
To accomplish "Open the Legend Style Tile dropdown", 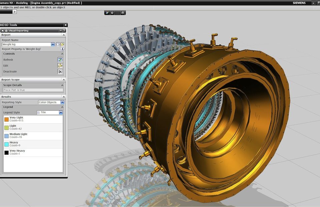I will 61,112.
